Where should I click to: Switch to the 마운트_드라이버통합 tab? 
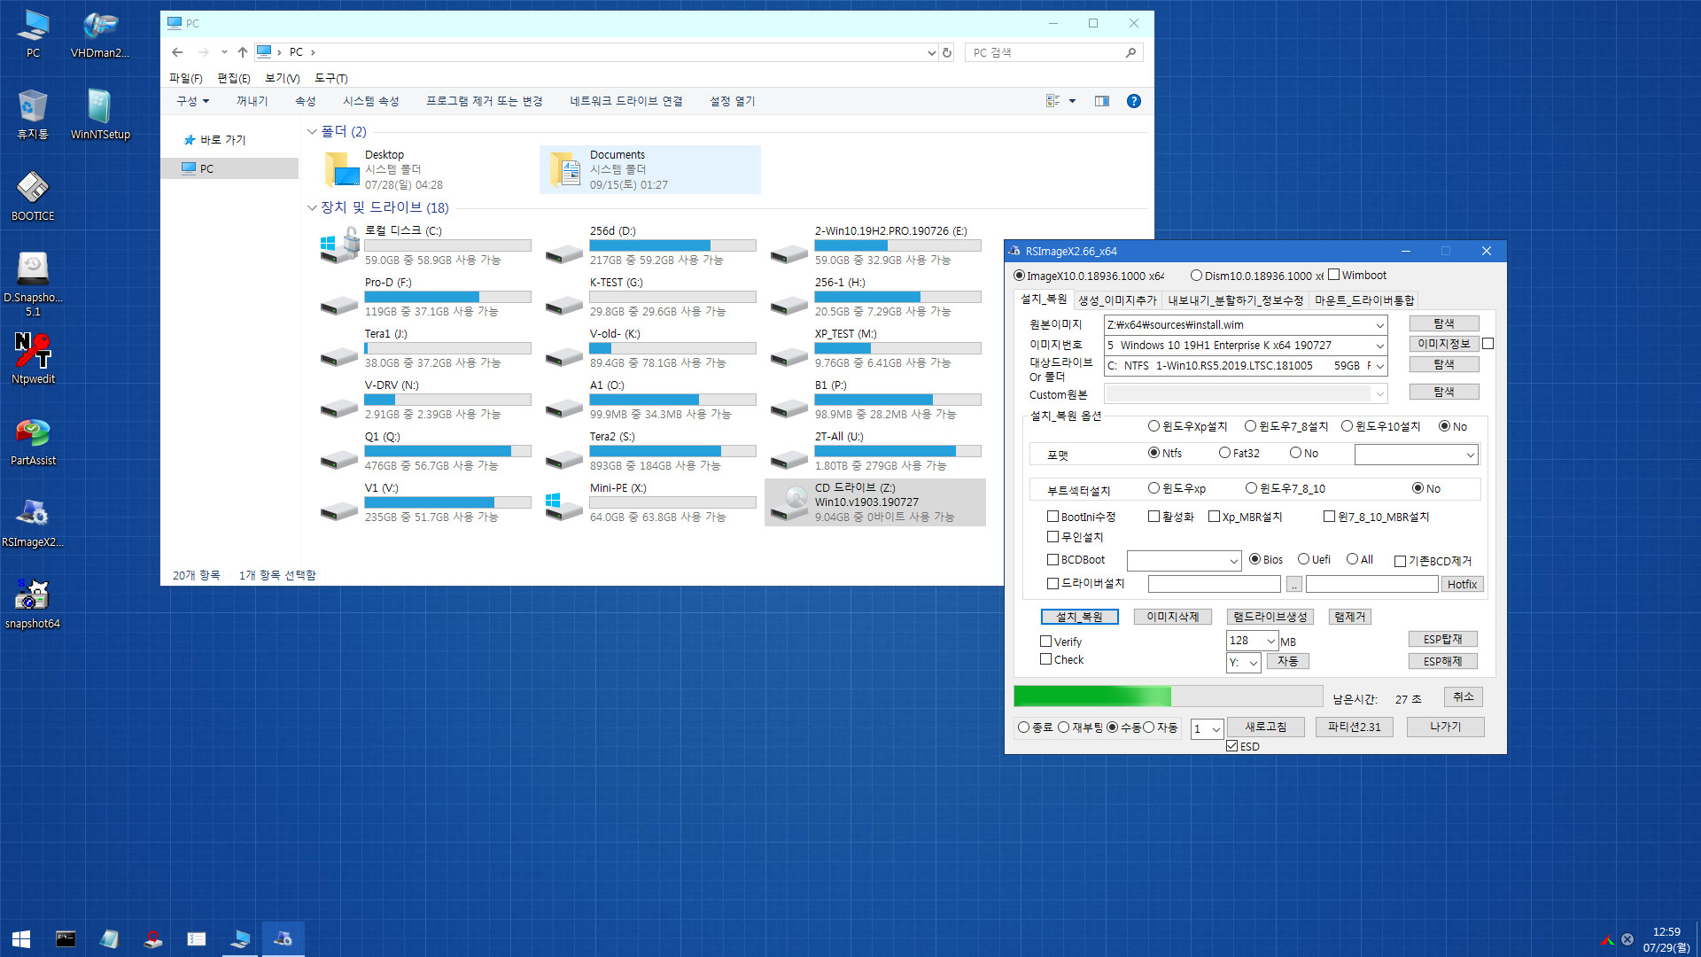coord(1364,300)
